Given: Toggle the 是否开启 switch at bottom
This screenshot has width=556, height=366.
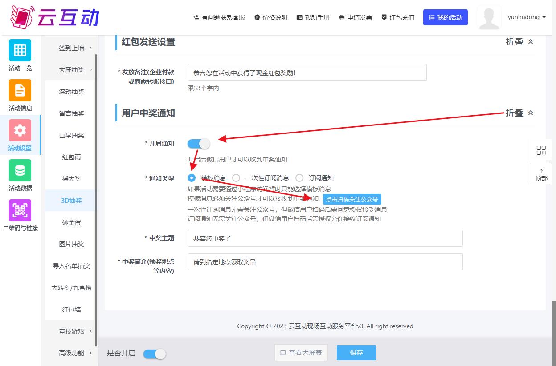Looking at the screenshot, I should [155, 354].
